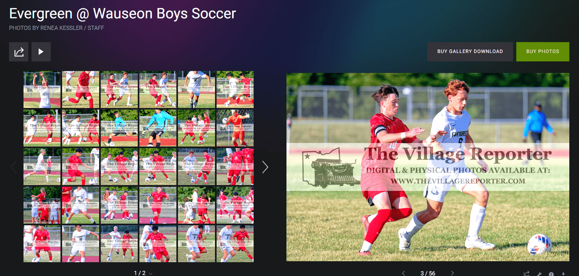Download the photo with the down arrow icon
The height and width of the screenshot is (276, 579).
point(563,274)
